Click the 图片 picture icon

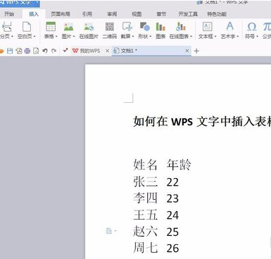pos(68,27)
